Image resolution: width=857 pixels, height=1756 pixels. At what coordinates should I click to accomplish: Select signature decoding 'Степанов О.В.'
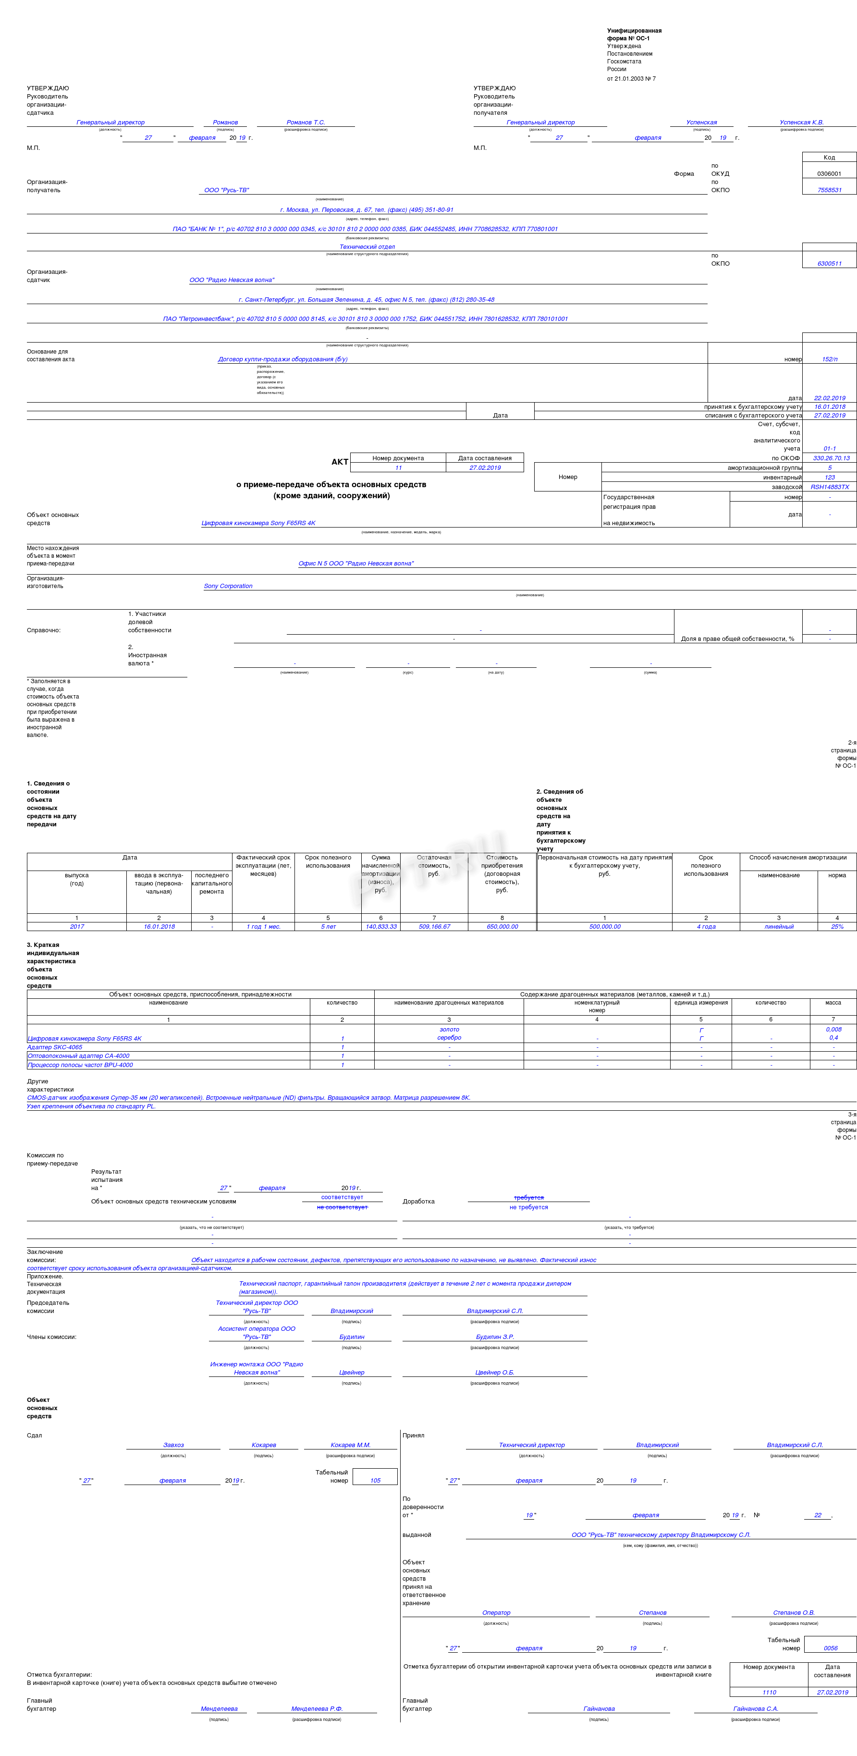794,1613
